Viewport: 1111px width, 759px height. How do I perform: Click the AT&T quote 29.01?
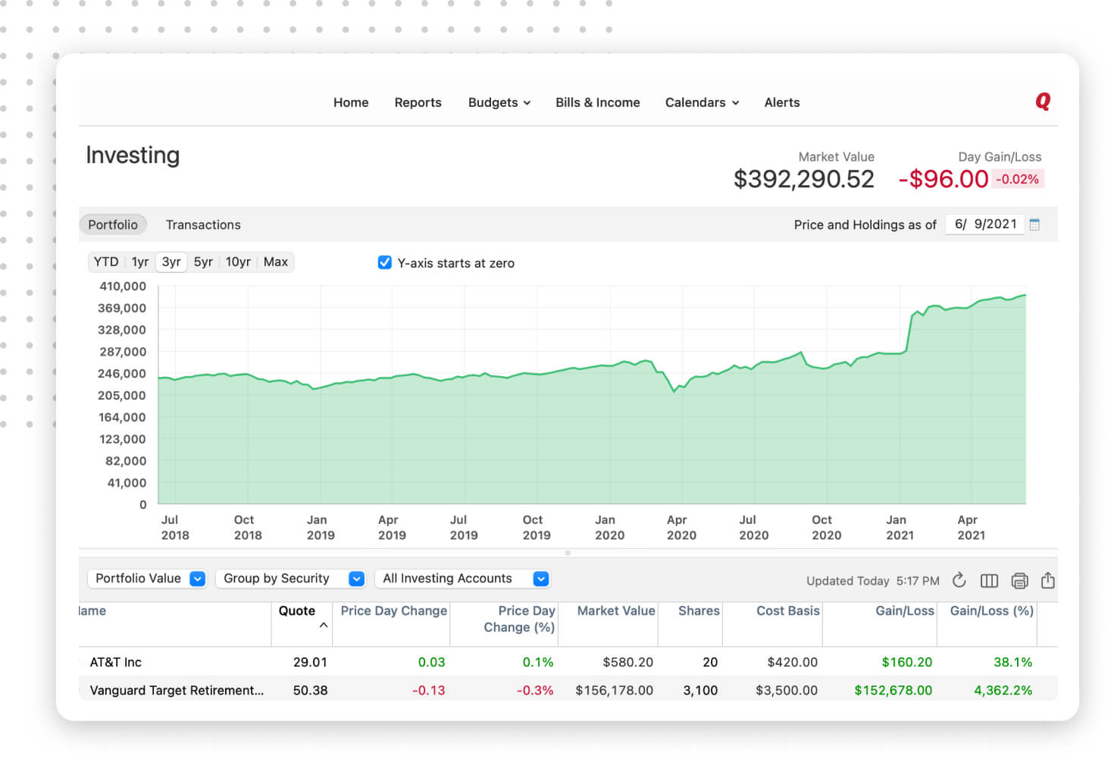(x=310, y=662)
